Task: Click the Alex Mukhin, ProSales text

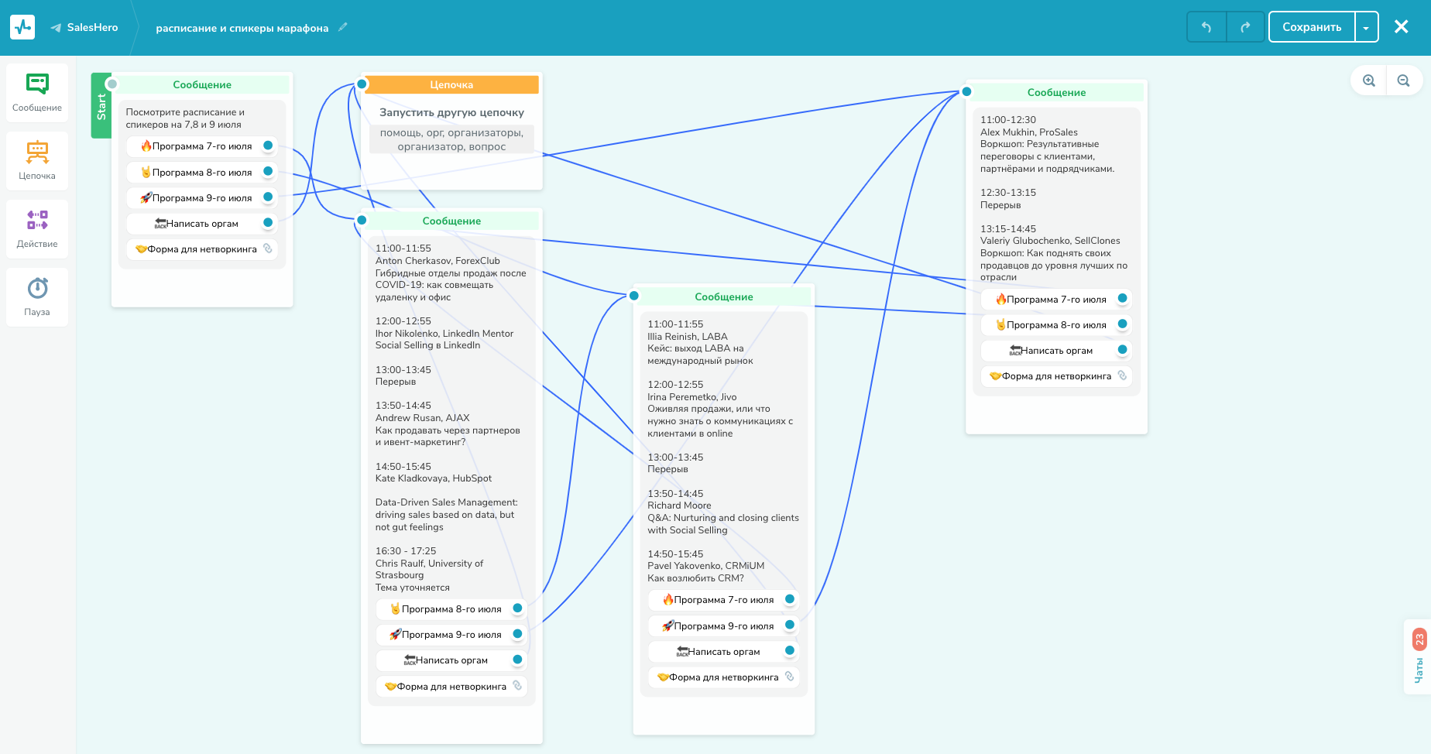Action: click(x=1029, y=132)
